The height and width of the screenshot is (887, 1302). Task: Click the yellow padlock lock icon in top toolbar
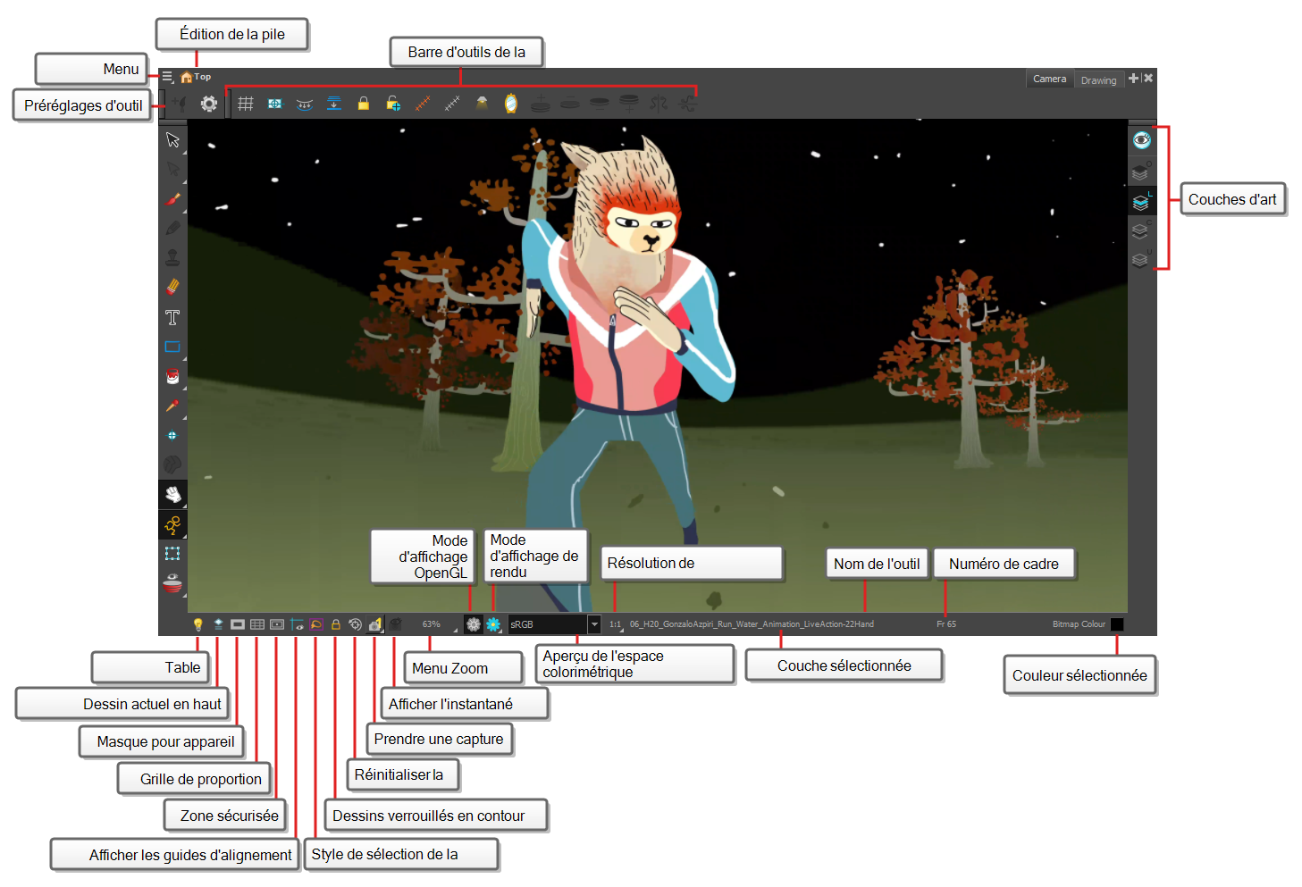click(x=363, y=104)
